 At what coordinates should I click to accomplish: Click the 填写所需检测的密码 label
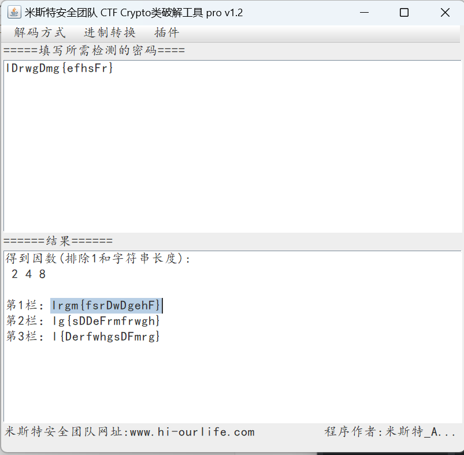[x=94, y=50]
